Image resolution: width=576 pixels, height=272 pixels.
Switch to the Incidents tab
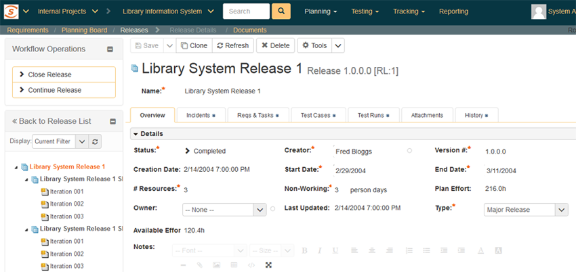tap(201, 116)
